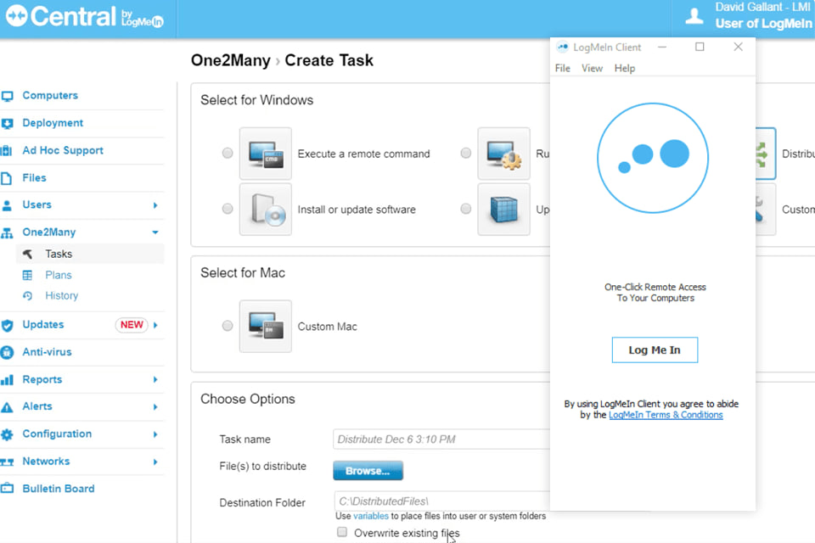Viewport: 815px width, 543px height.
Task: Open Help menu in LogMeIn Client
Action: point(625,69)
